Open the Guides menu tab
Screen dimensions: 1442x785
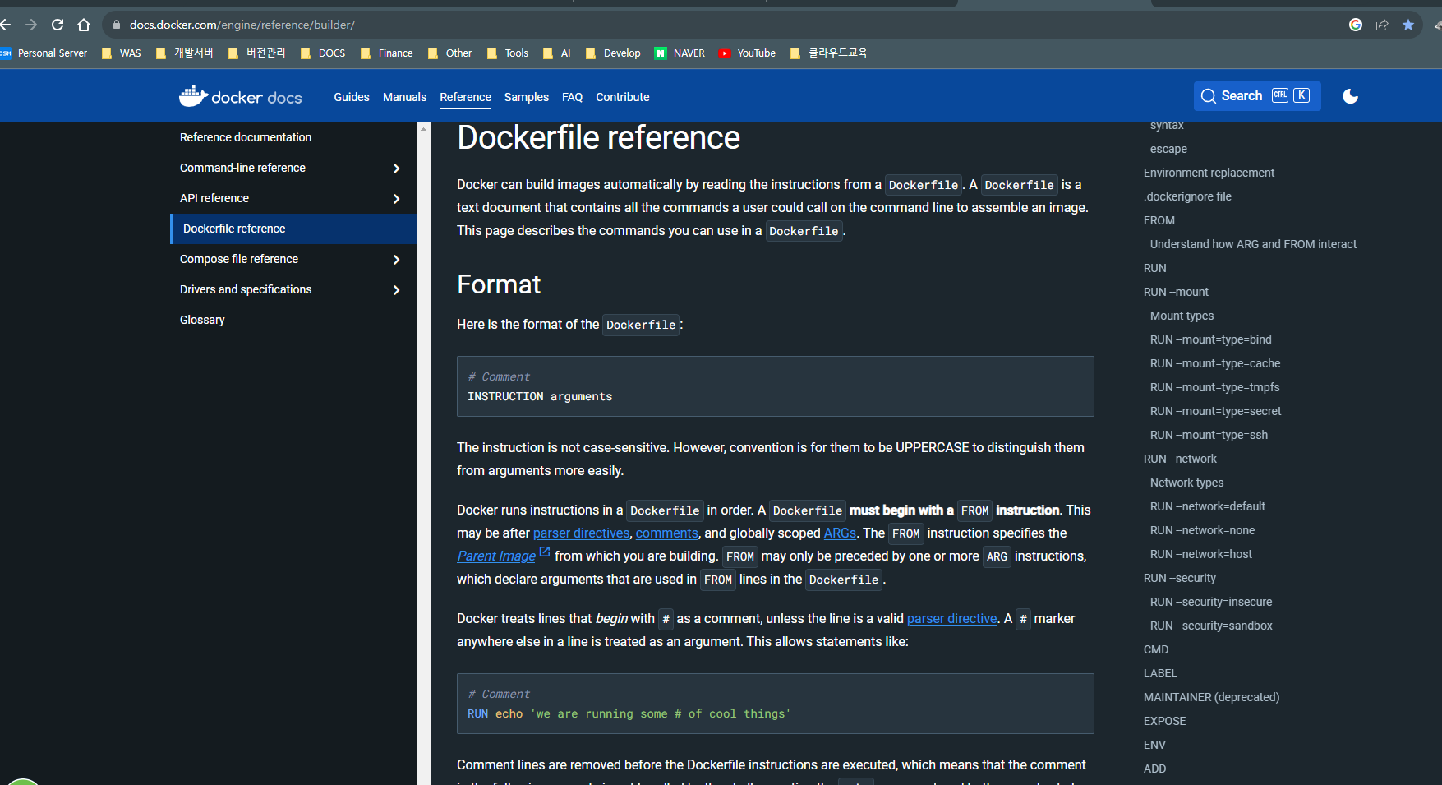tap(352, 97)
